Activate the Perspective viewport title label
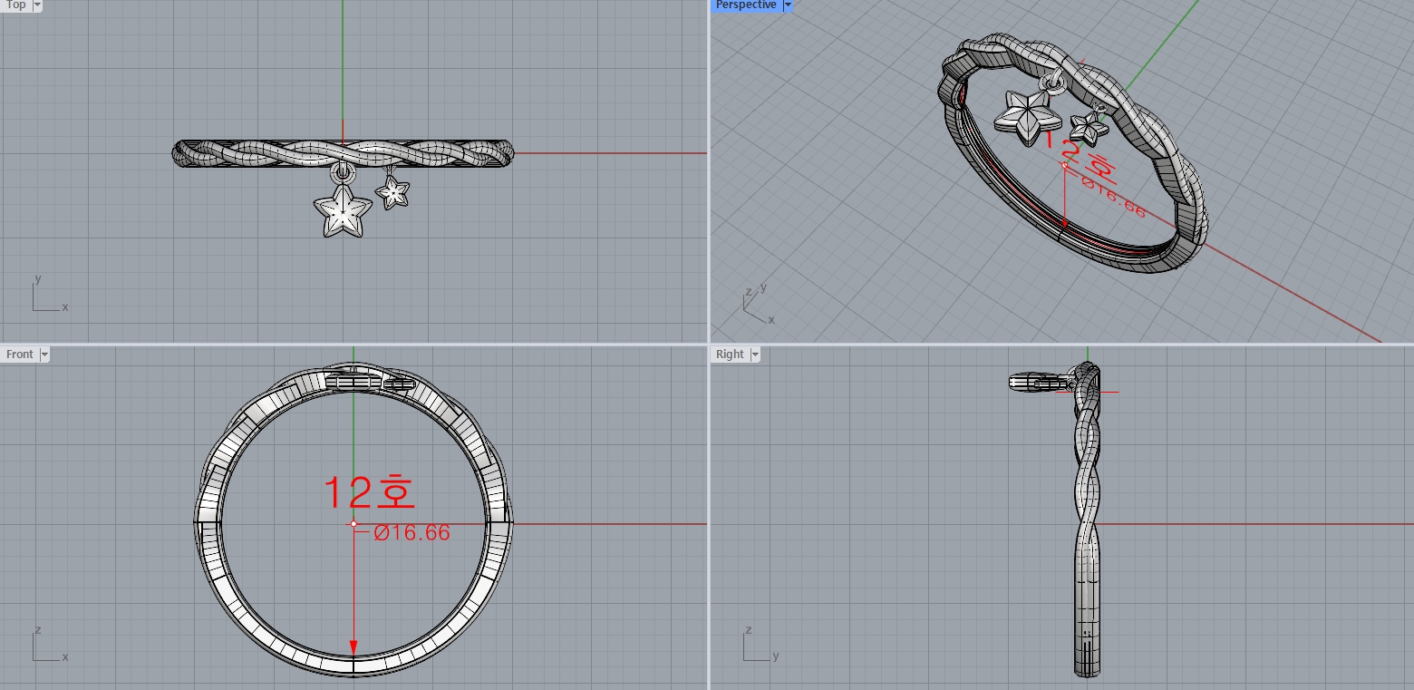Image resolution: width=1414 pixels, height=690 pixels. coord(746,5)
